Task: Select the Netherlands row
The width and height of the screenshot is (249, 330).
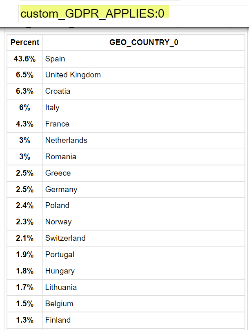Action: pyautogui.click(x=126, y=140)
